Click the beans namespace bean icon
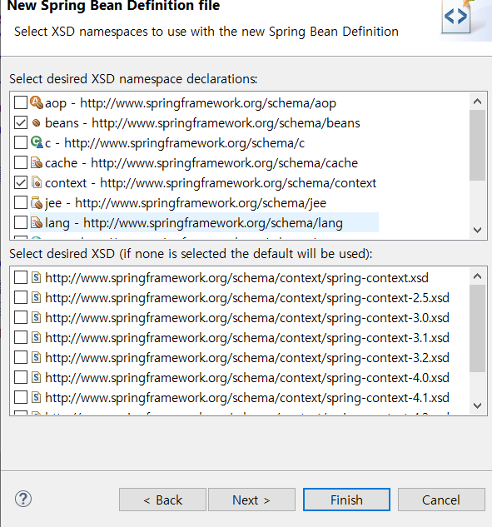The image size is (492, 527). tap(37, 123)
